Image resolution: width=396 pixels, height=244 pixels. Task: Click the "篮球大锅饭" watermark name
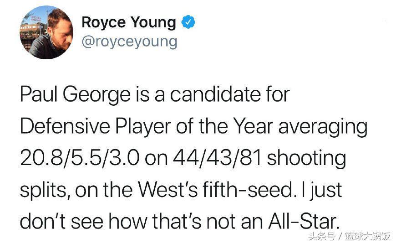coord(368,236)
